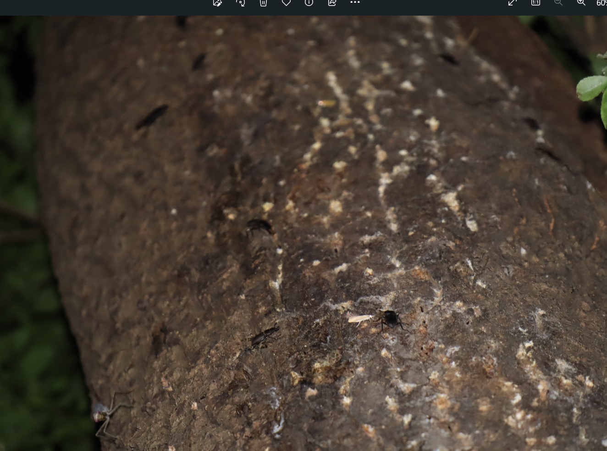Open the image editor with the Edit icon
Viewport: 607px width, 451px height.
pyautogui.click(x=217, y=3)
